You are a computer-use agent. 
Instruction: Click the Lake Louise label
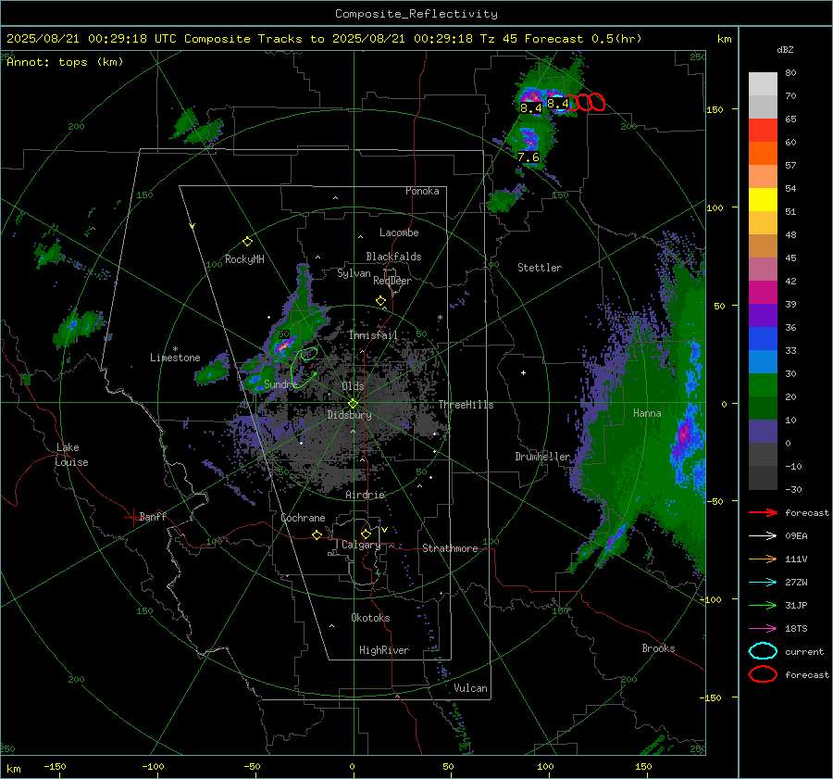71,455
